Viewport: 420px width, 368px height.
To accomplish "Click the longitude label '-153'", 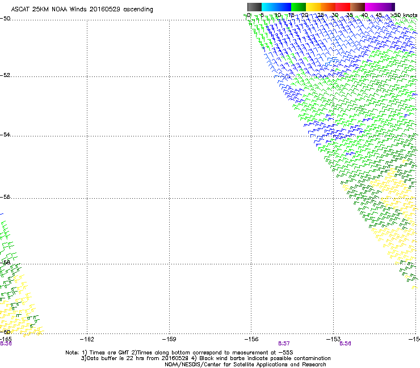I will (334, 339).
